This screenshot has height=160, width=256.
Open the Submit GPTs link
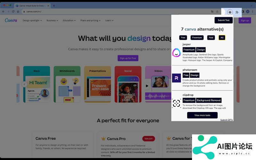(x=227, y=120)
